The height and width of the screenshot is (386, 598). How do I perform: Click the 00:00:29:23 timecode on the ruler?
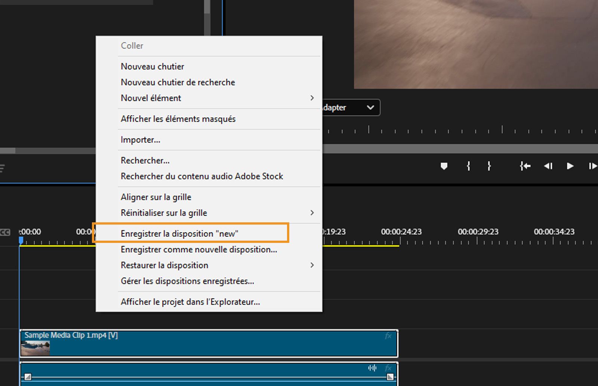point(478,232)
